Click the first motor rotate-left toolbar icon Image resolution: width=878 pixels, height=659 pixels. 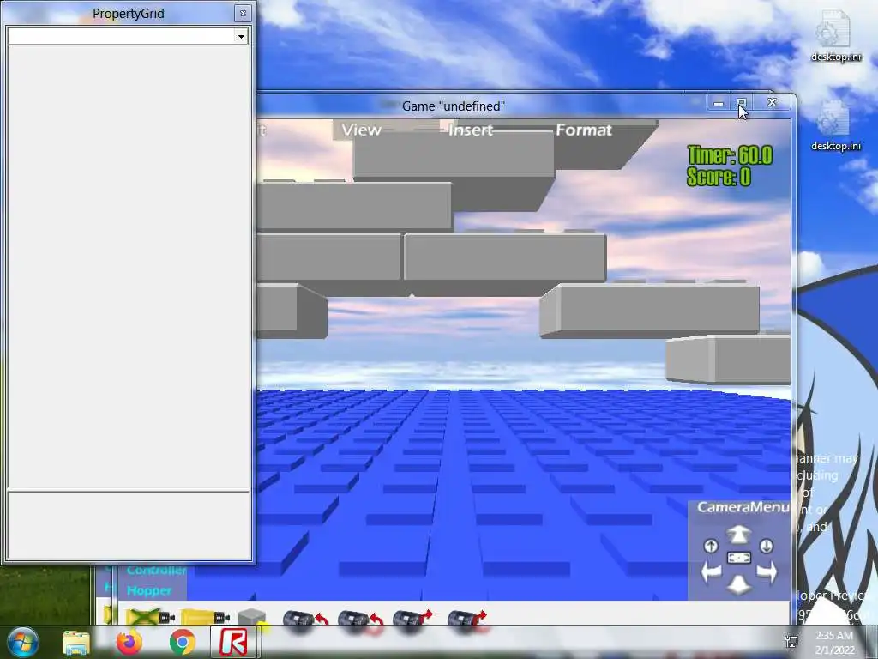[x=304, y=620]
